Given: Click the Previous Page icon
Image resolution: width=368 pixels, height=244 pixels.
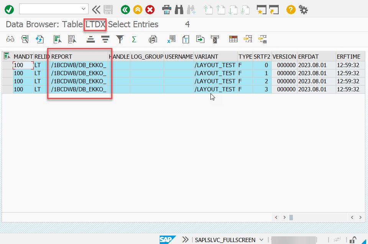Looking at the screenshot, I should (220, 10).
